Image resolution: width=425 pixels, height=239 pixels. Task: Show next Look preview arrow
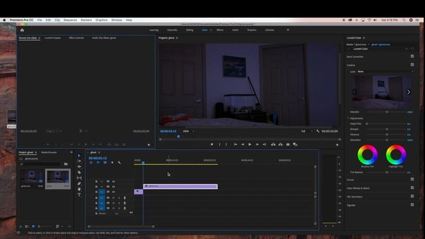(408, 92)
